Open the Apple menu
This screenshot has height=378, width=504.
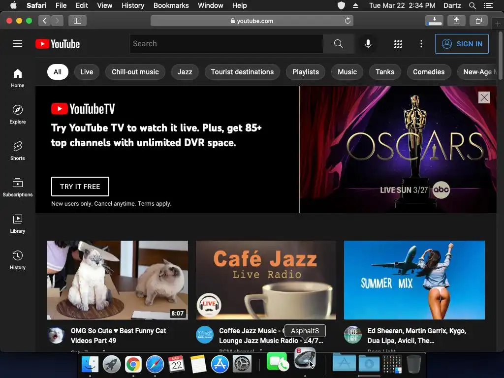pos(13,5)
